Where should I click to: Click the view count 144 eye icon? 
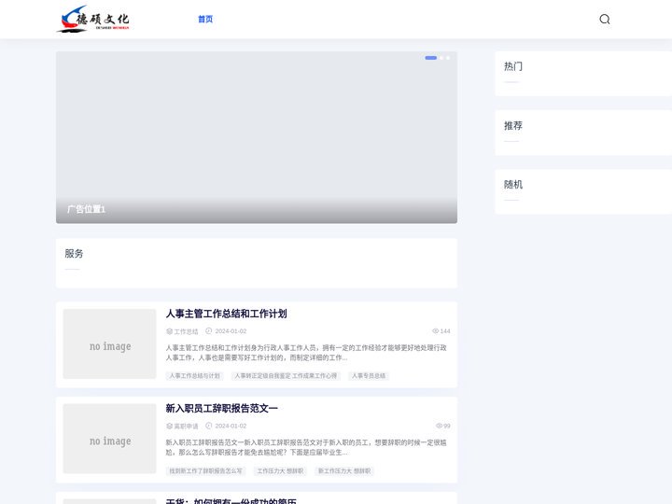point(436,330)
